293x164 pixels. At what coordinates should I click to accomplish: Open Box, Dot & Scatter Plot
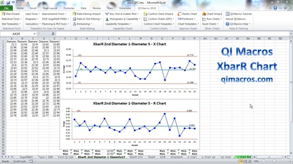pos(122,14)
